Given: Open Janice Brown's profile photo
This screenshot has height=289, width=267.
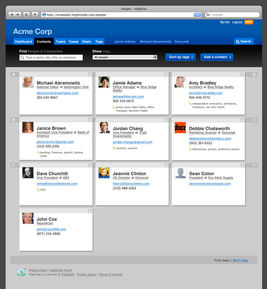Looking at the screenshot, I should point(28,127).
